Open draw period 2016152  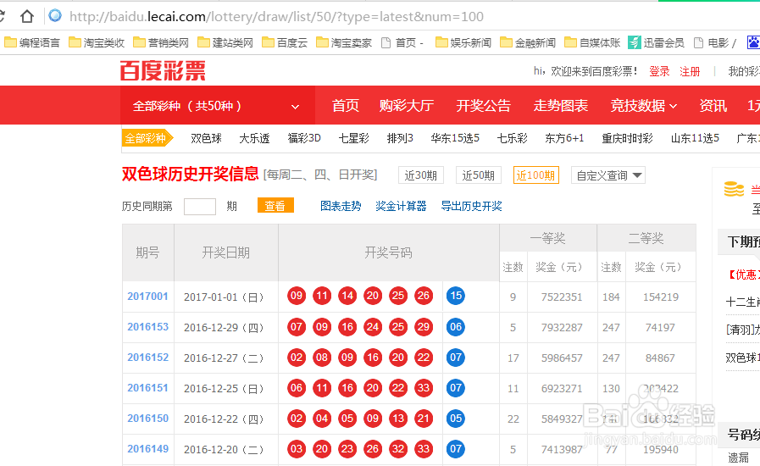(147, 358)
